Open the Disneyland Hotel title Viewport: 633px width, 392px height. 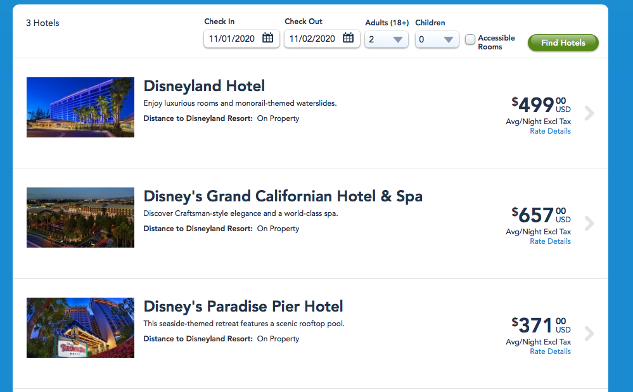click(204, 86)
